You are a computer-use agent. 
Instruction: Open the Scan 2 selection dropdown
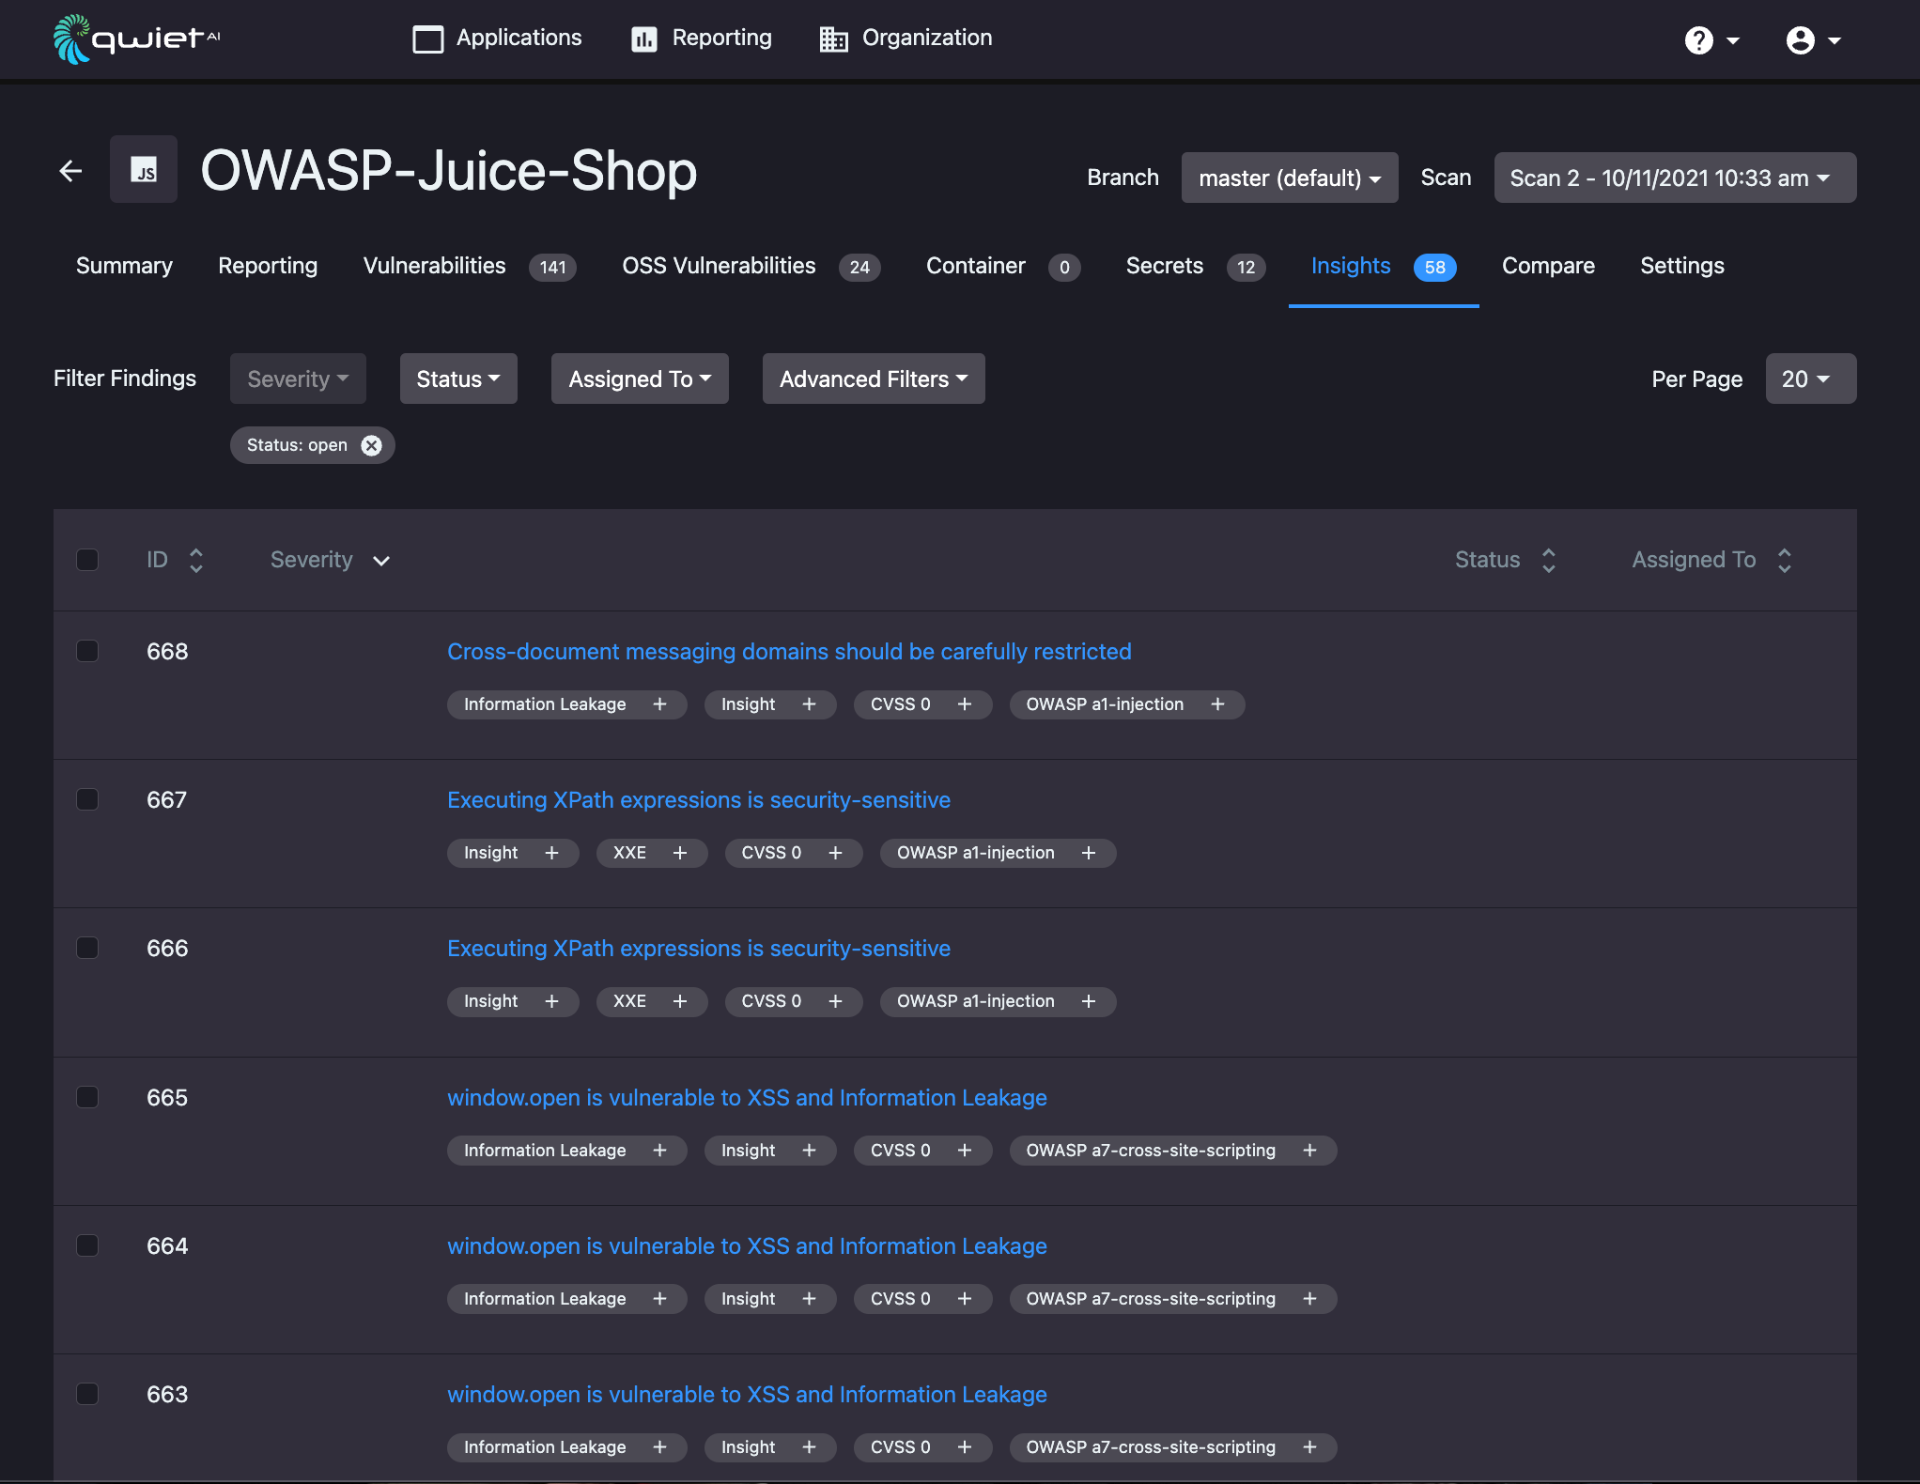1675,178
